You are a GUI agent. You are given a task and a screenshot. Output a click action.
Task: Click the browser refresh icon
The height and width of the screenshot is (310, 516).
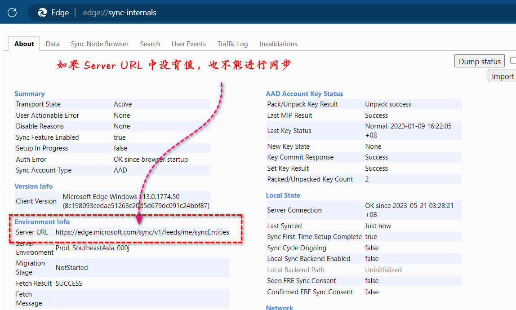click(x=12, y=13)
